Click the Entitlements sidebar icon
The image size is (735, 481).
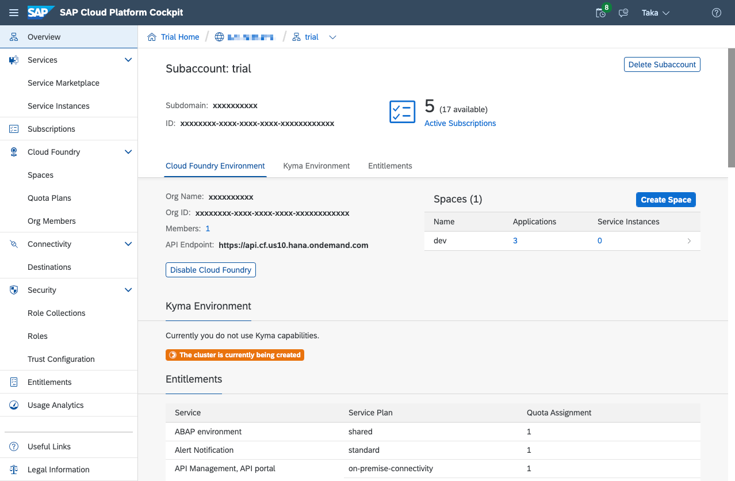click(x=14, y=382)
